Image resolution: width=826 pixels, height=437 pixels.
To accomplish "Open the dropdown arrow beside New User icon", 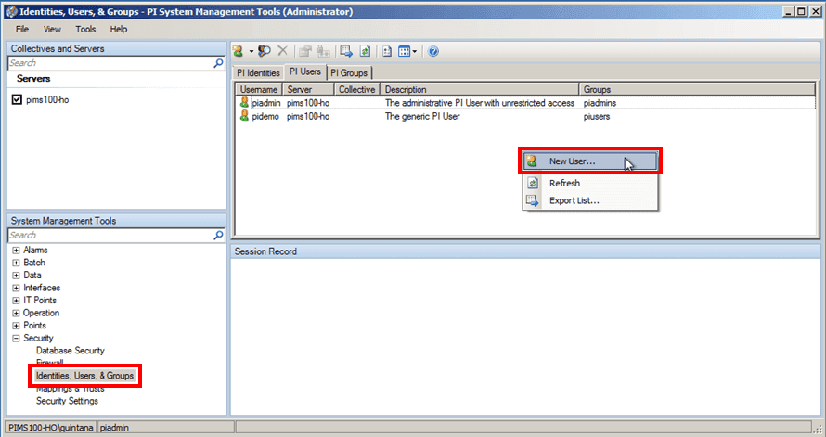I will pyautogui.click(x=252, y=52).
